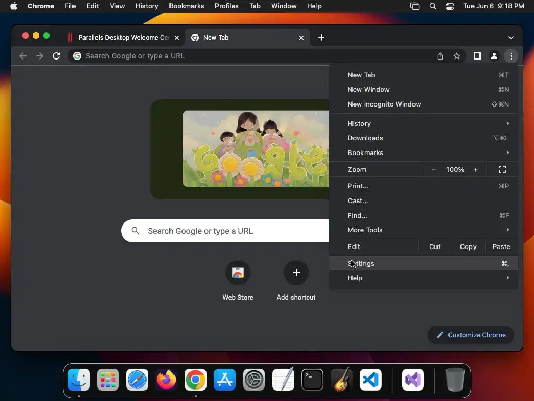Expand the Bookmarks submenu
The width and height of the screenshot is (534, 401).
pos(423,153)
